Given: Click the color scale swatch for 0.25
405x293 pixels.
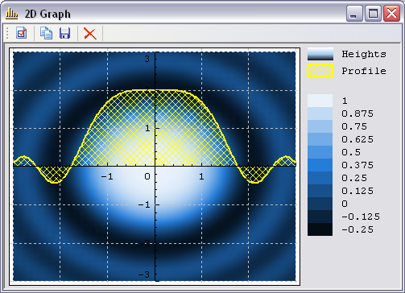Looking at the screenshot, I should (320, 178).
